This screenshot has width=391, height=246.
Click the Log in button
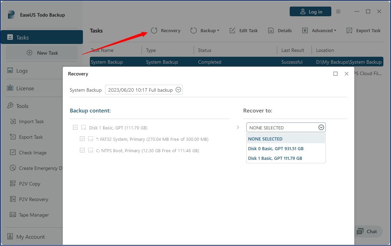tap(311, 11)
